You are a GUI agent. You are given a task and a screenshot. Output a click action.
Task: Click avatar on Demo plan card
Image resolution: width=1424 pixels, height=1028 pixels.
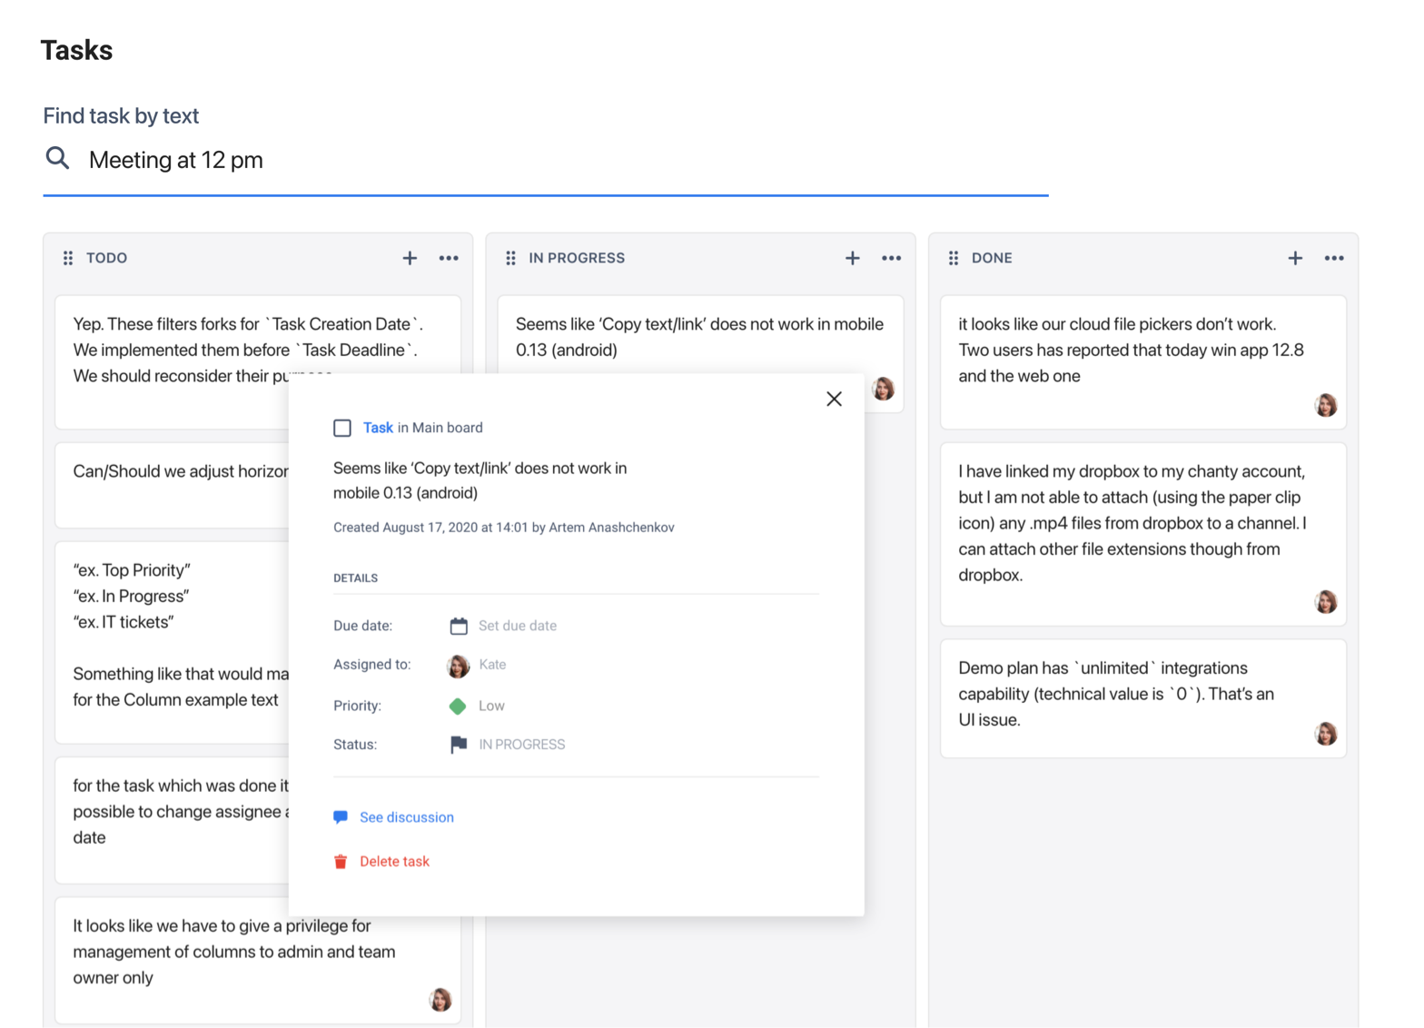[1326, 734]
